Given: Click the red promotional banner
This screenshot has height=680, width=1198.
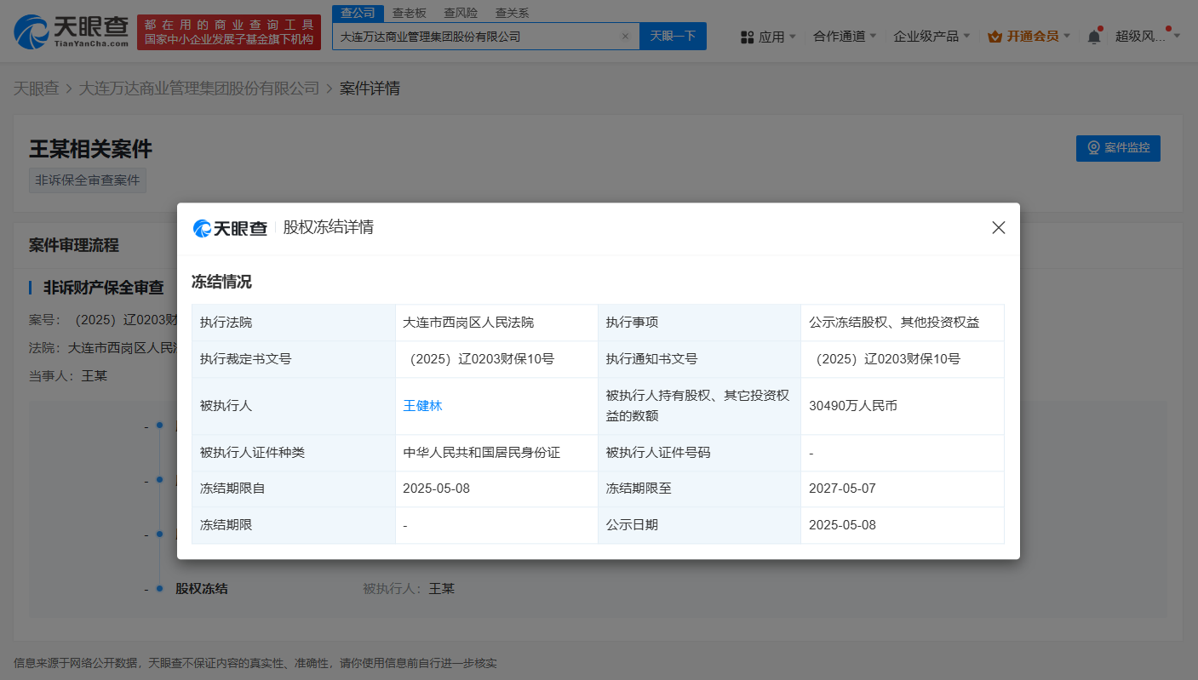Looking at the screenshot, I should (x=229, y=32).
